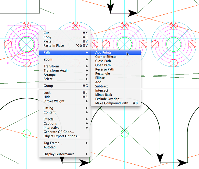Select Add Points in the Path submenu
Viewport: 199px width, 169px height.
(116, 52)
